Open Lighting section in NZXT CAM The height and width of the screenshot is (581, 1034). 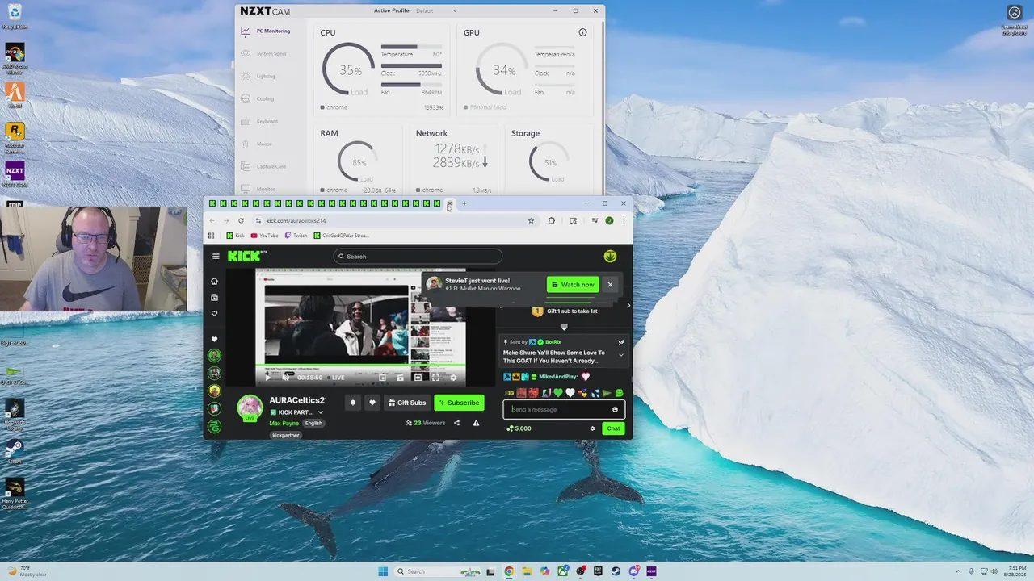[x=258, y=76]
